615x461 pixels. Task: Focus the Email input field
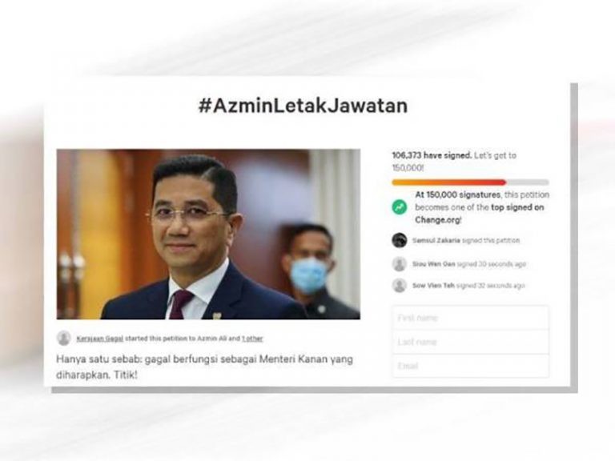471,366
